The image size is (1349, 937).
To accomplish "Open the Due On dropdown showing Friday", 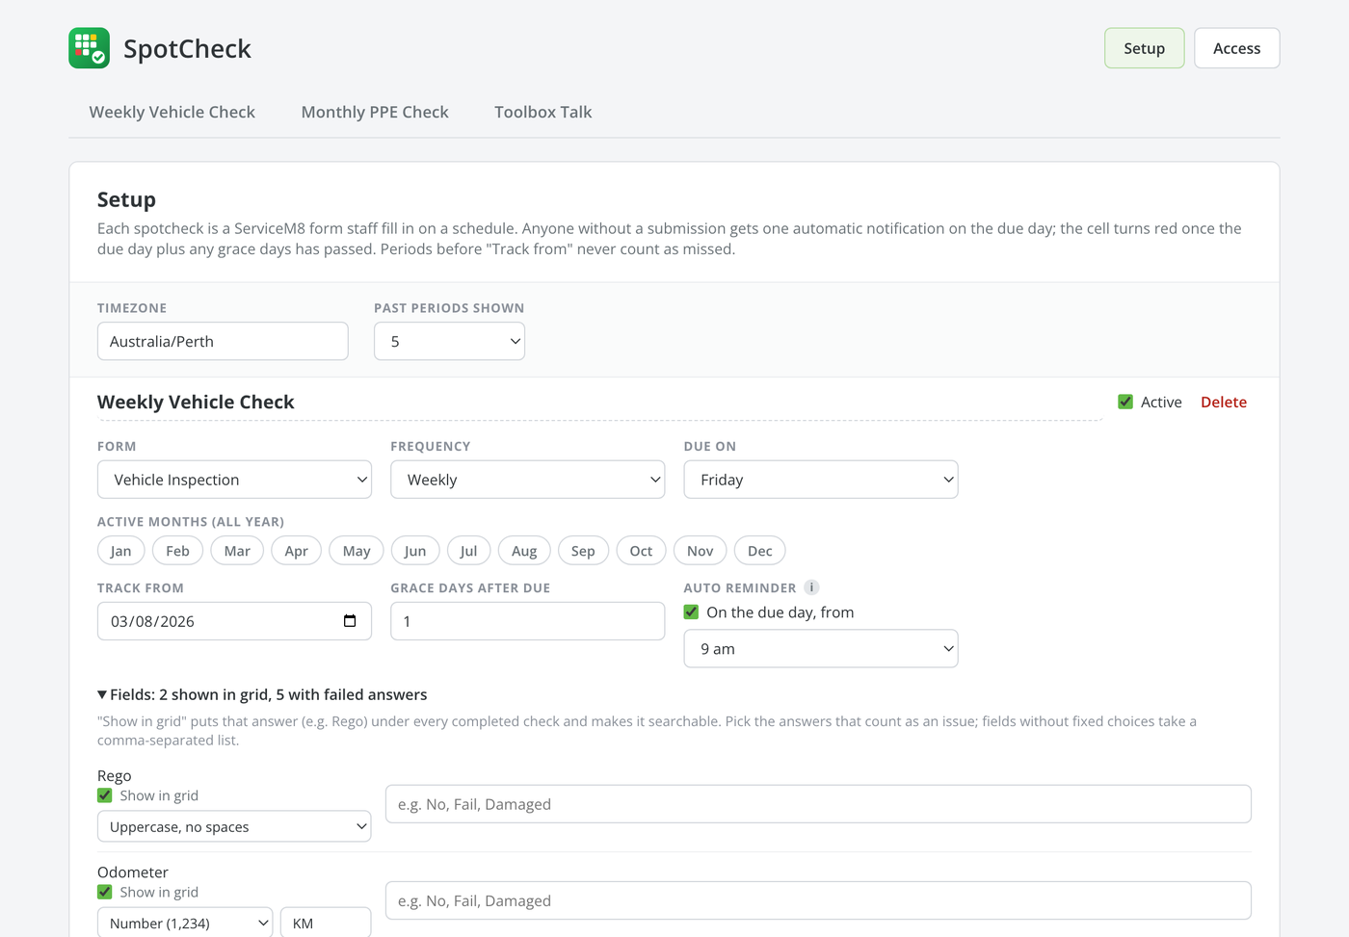I will [821, 480].
